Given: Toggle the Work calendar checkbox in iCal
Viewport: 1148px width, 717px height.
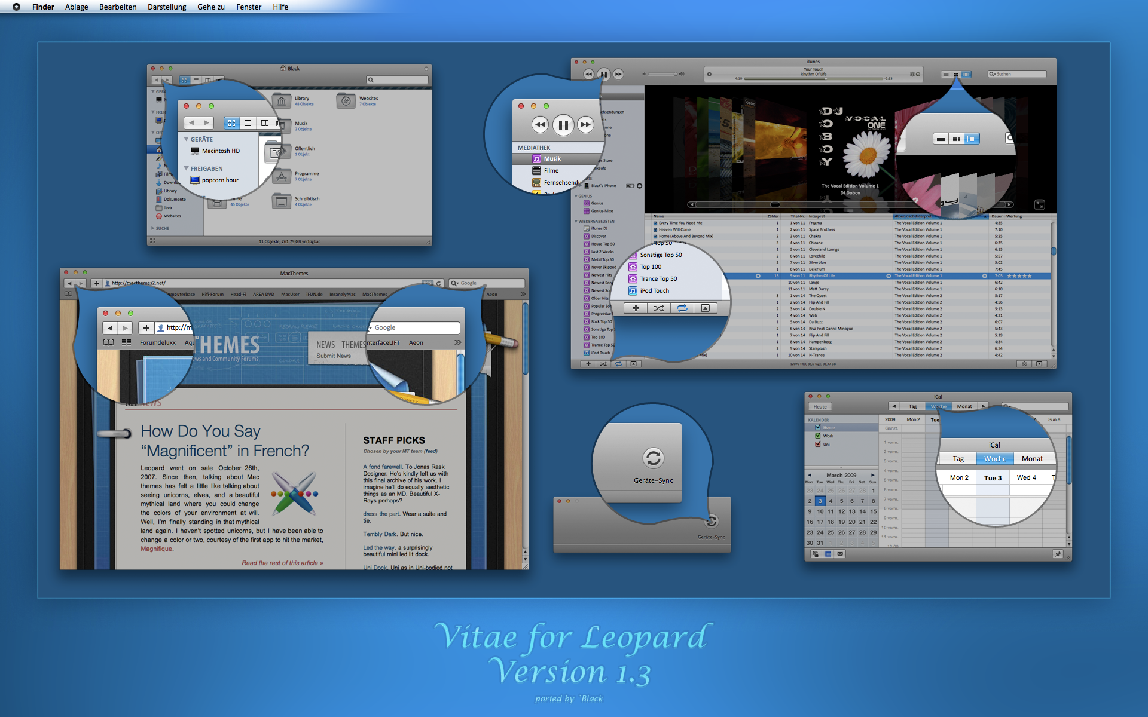Looking at the screenshot, I should 818,436.
